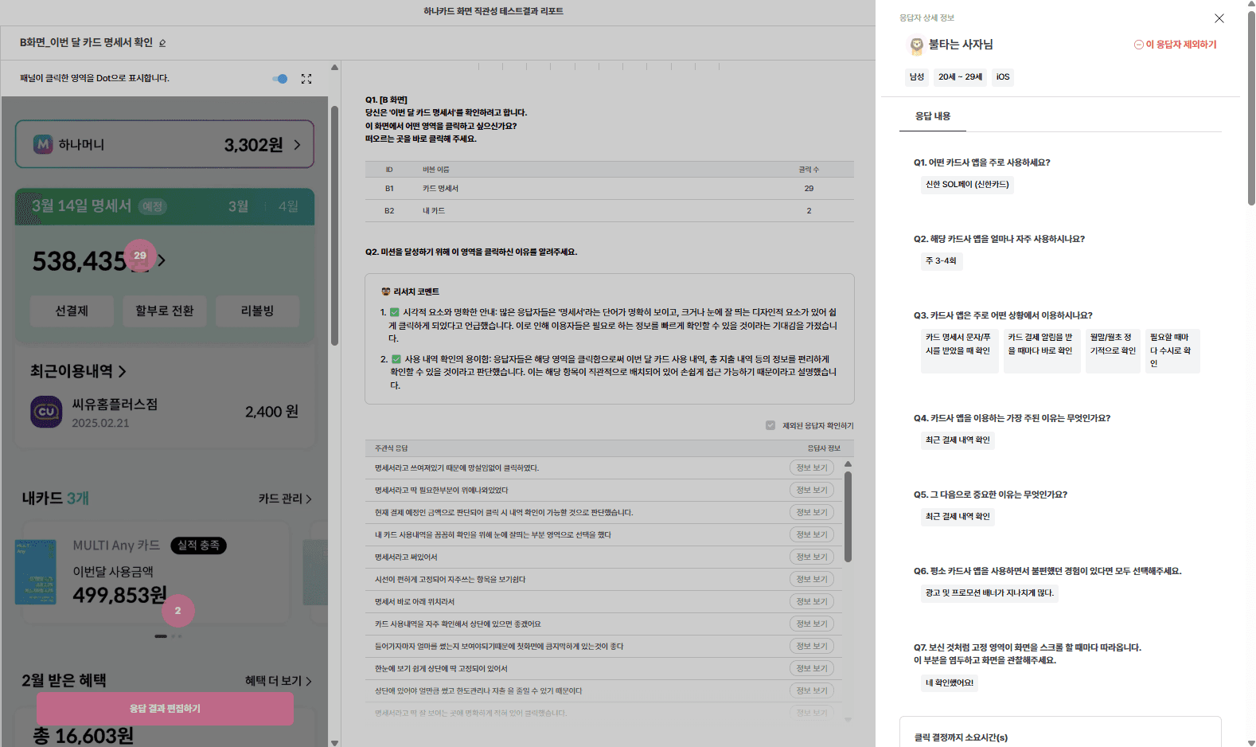
Task: Click the 카드 명세서 row B1
Action: click(609, 189)
